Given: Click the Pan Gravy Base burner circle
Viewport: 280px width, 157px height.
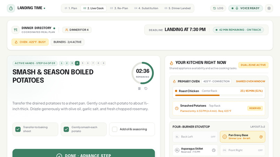Looking at the screenshot, I should coord(224,137).
